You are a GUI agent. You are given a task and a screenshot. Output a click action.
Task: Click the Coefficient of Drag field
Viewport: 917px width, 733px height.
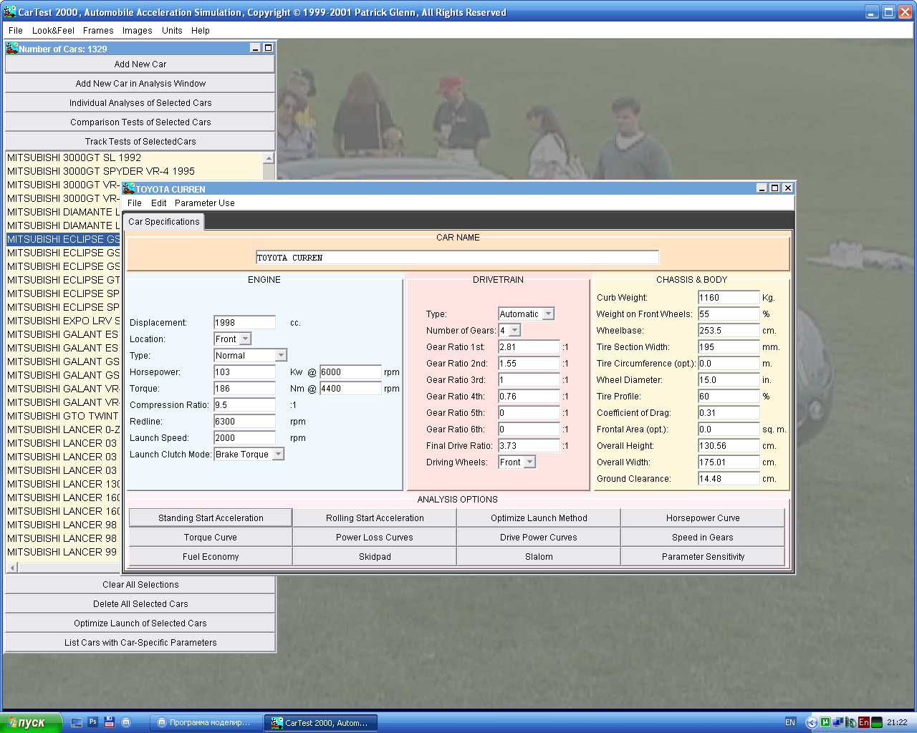point(729,412)
